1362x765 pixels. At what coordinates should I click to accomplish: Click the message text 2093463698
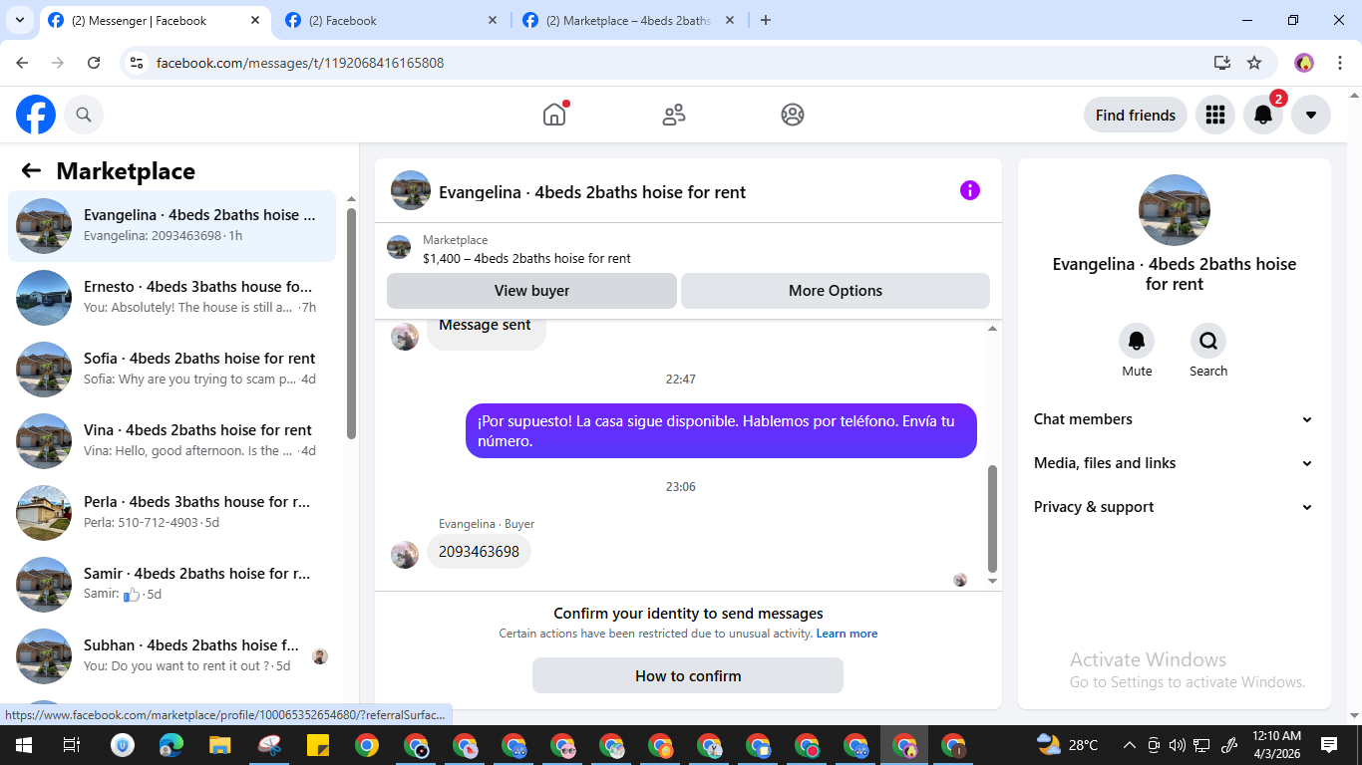coord(479,552)
